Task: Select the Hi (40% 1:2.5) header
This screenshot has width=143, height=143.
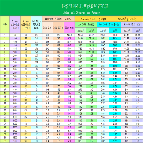Action: pyautogui.click(x=132, y=25)
